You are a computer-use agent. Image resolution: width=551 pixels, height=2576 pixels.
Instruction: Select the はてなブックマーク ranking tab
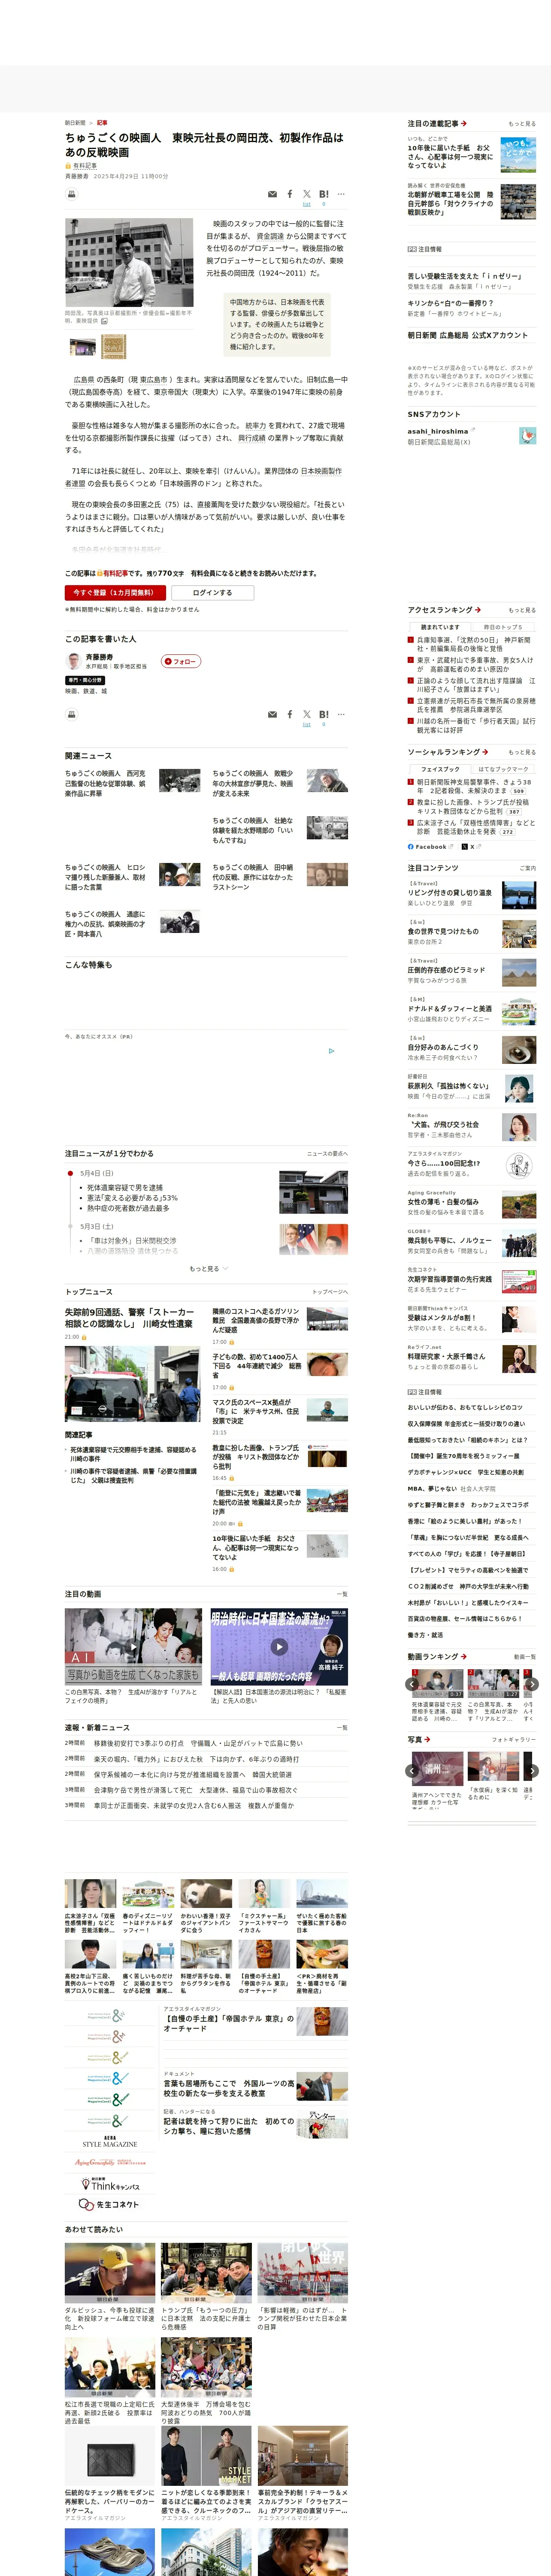tap(503, 769)
